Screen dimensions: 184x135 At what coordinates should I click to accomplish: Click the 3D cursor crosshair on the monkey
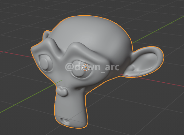point(86,68)
